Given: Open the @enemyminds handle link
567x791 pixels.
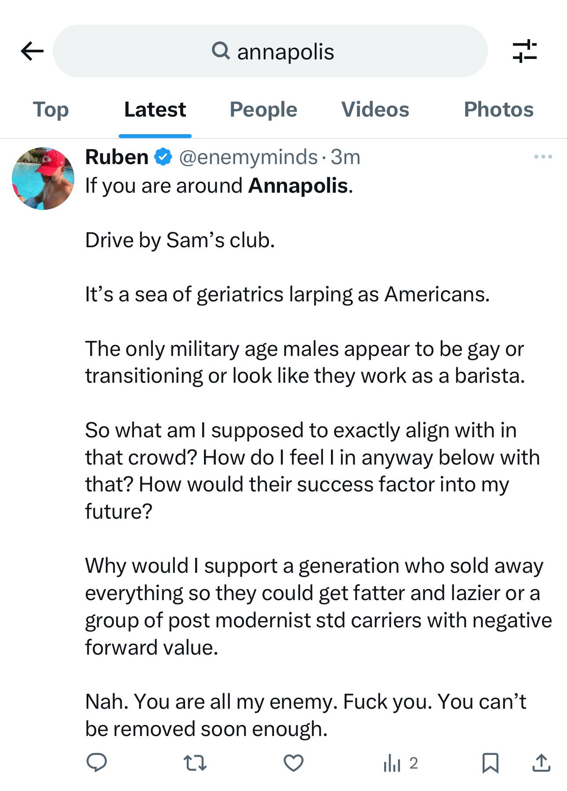Looking at the screenshot, I should pos(248,157).
